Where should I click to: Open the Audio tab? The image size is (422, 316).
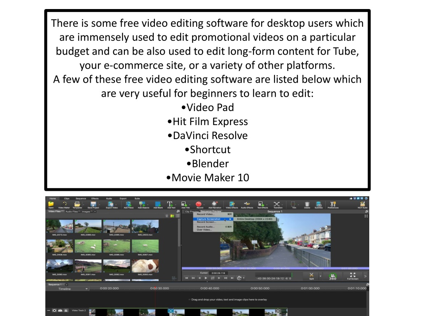[x=109, y=199]
